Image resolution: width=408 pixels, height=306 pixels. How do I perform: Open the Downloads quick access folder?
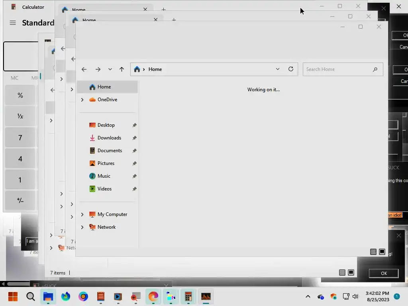[109, 137]
